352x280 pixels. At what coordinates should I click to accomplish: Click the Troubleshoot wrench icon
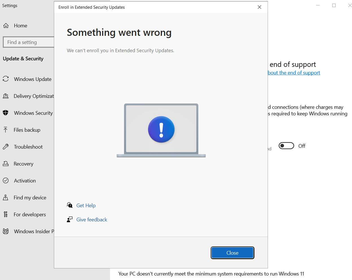pyautogui.click(x=6, y=147)
